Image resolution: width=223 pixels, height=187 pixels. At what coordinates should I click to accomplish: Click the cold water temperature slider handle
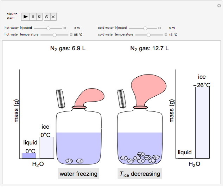pos(149,35)
